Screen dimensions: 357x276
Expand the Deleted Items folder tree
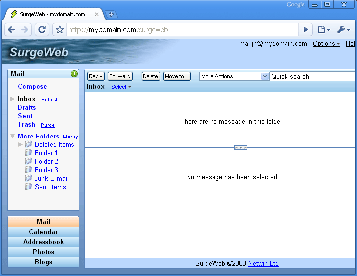[20, 144]
